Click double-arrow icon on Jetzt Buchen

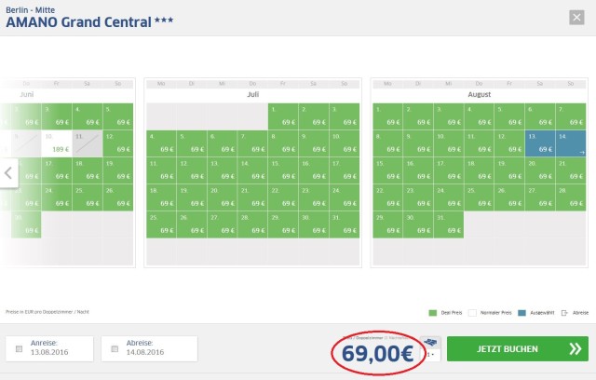(x=576, y=348)
